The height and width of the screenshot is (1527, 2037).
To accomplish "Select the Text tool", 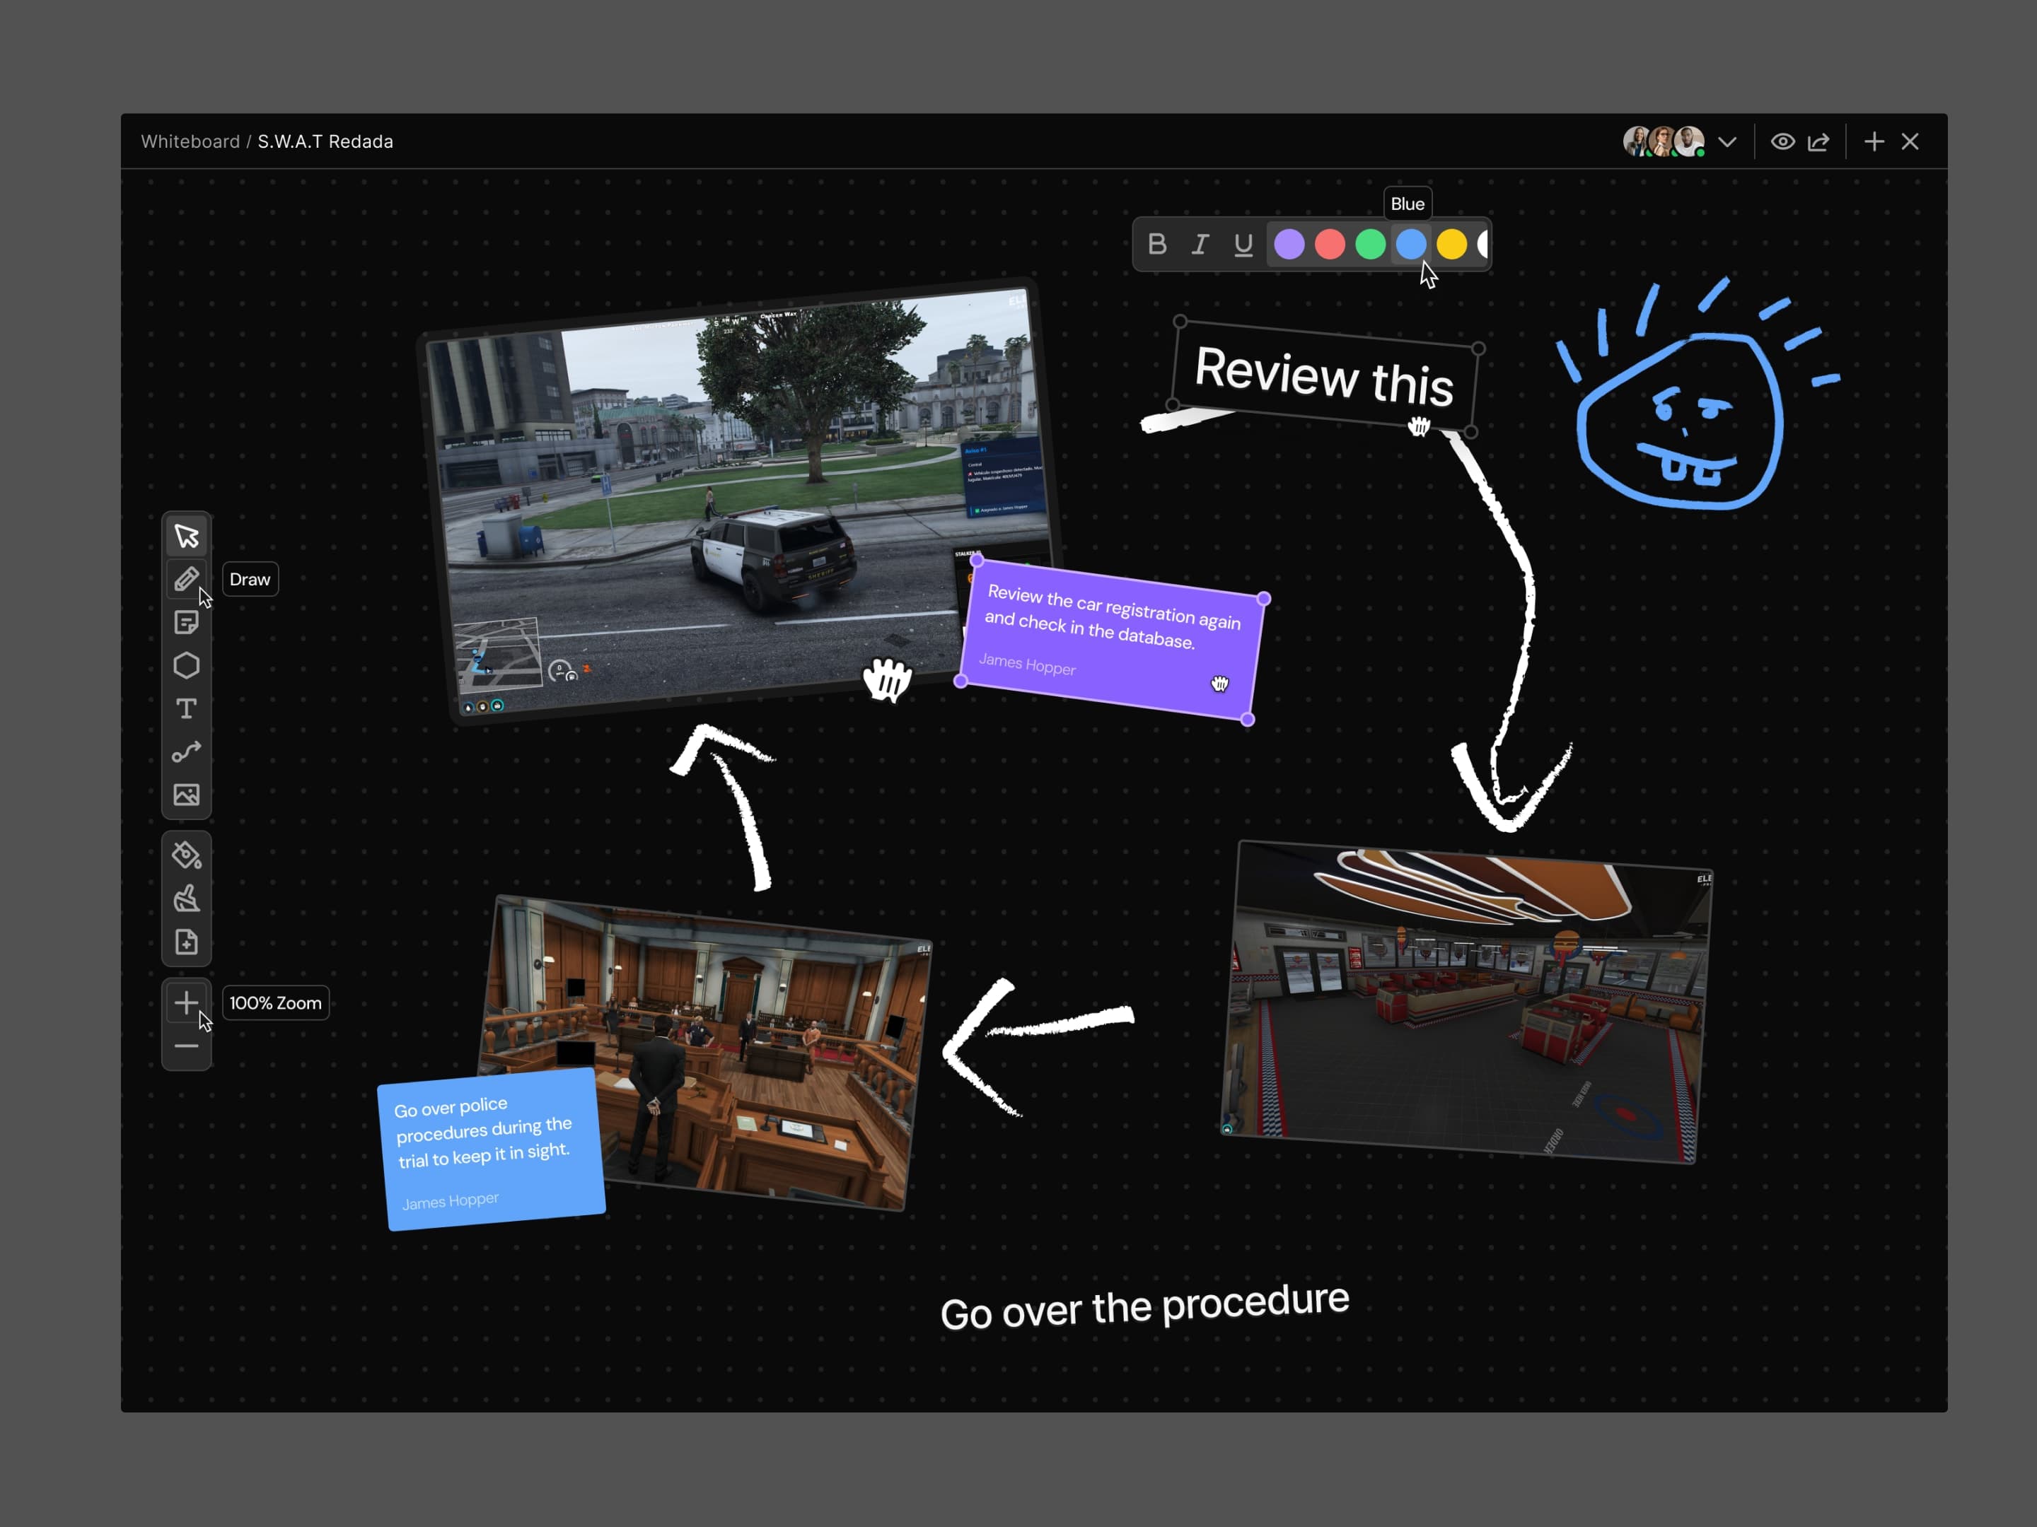I will click(186, 709).
